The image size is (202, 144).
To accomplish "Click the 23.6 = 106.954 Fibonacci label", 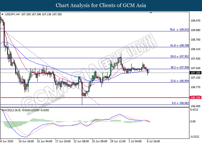I will pos(179,81).
